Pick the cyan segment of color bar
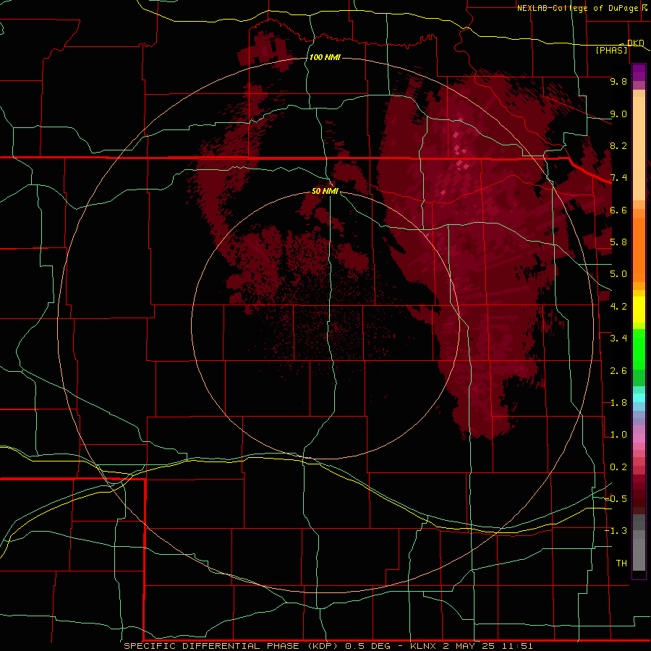 tap(639, 398)
